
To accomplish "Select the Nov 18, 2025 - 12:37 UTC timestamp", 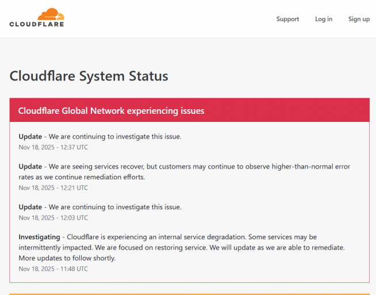I will [x=53, y=147].
